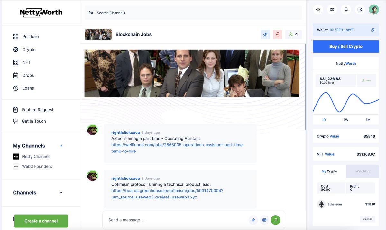Click rightlclicksave username on Aztec message
Image resolution: width=386 pixels, height=230 pixels.
point(125,133)
